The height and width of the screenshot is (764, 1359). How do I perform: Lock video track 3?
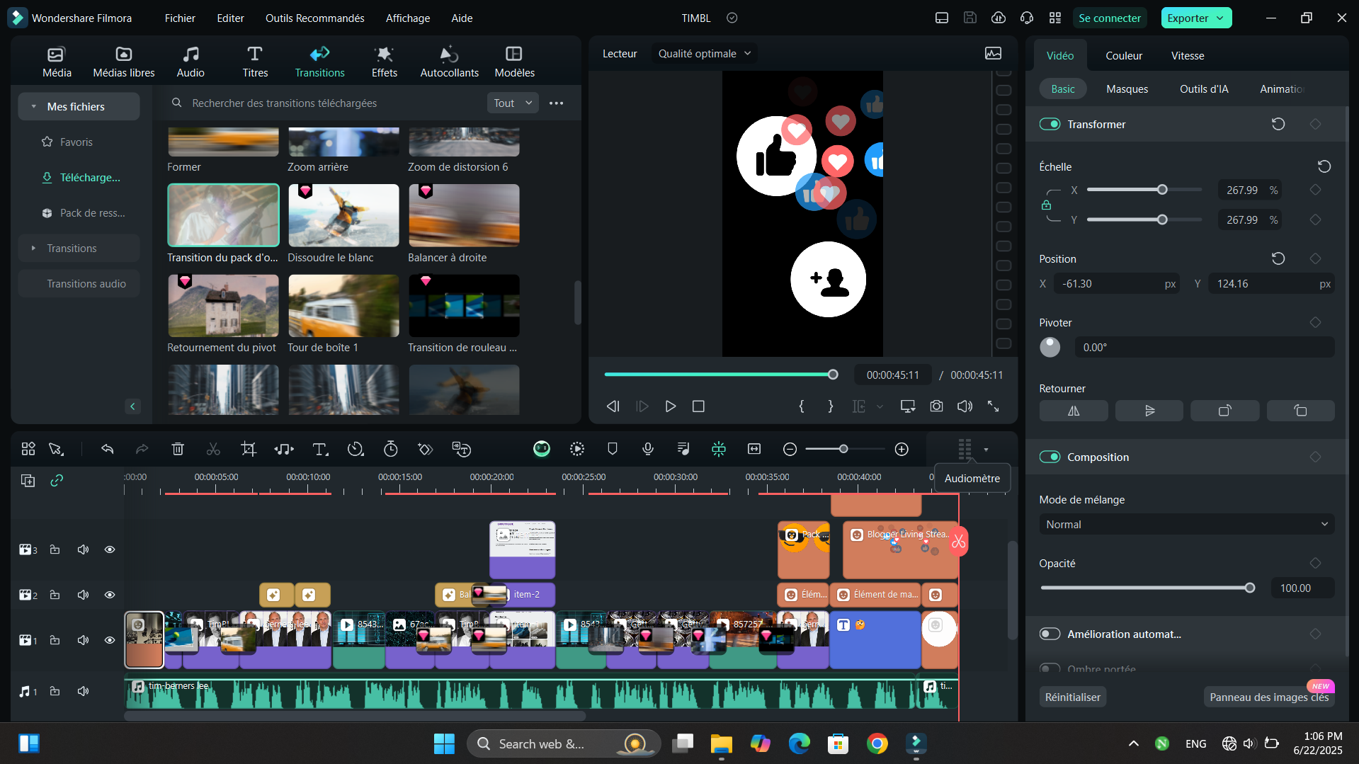click(55, 549)
